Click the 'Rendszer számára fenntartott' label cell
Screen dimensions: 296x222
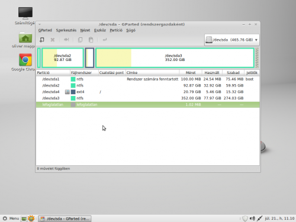(152, 79)
